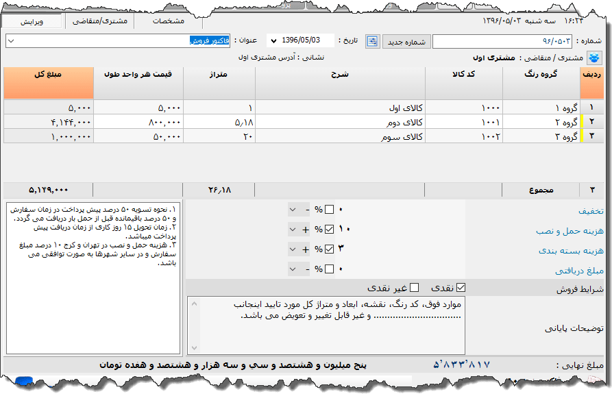Click the کد کالا column header
This screenshot has width=612, height=394.
(x=464, y=83)
